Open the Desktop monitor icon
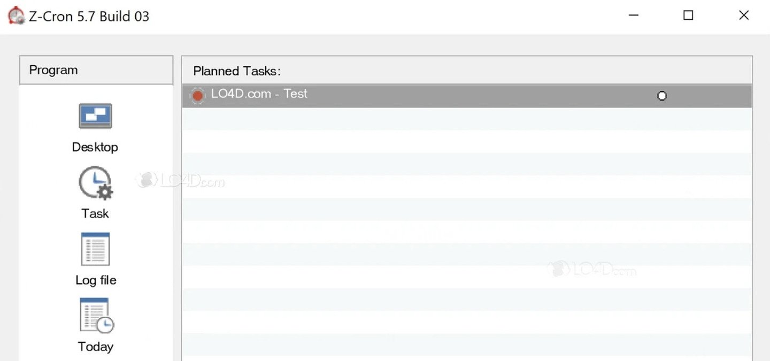This screenshot has width=770, height=361. click(95, 116)
